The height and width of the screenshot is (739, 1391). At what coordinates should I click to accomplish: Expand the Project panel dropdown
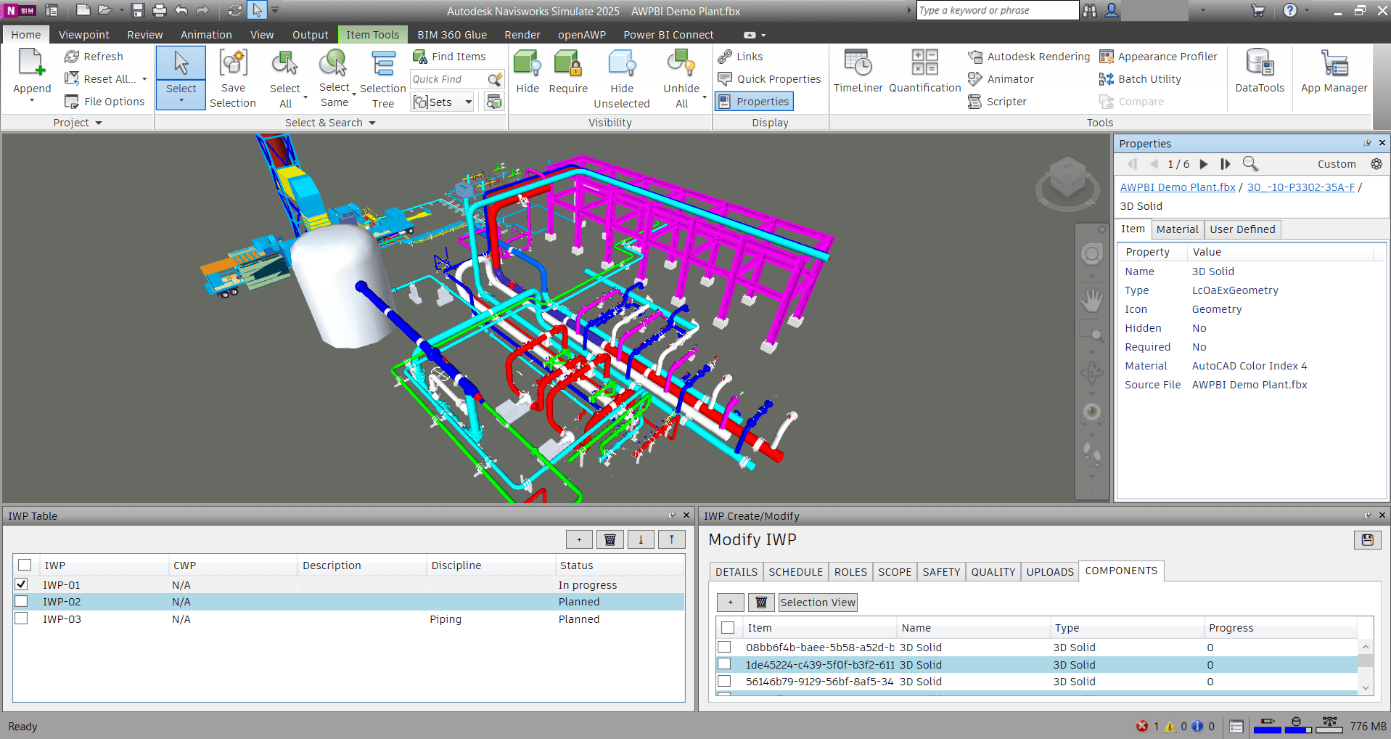pos(99,123)
